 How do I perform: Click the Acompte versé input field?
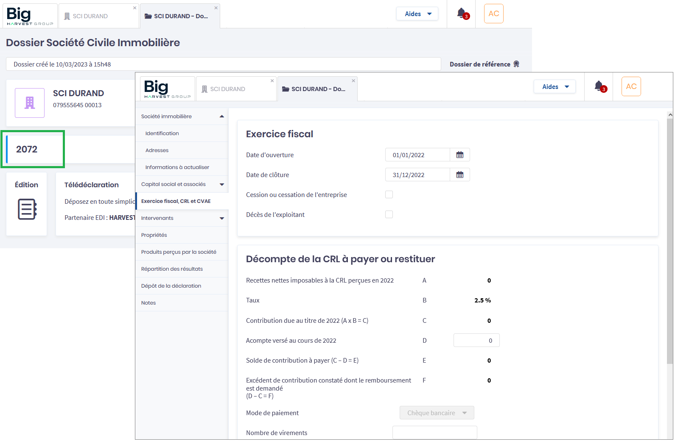(x=476, y=340)
